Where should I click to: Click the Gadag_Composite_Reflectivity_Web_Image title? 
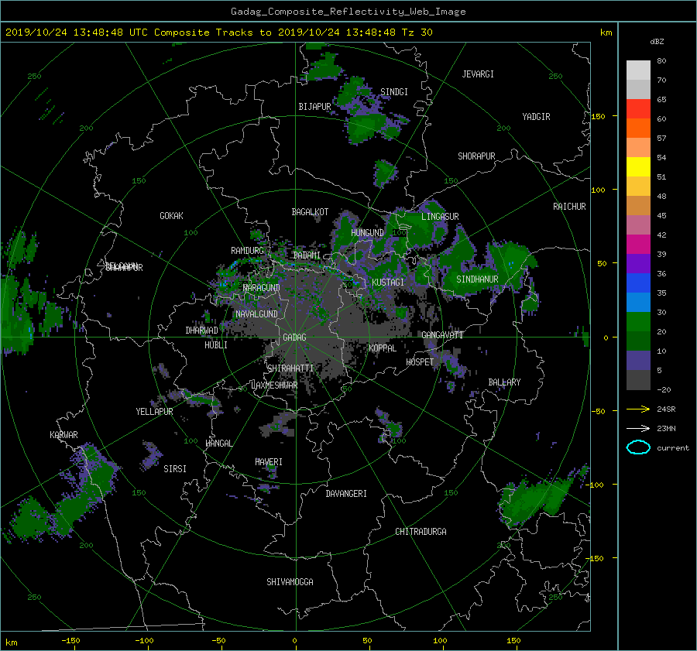pos(348,12)
